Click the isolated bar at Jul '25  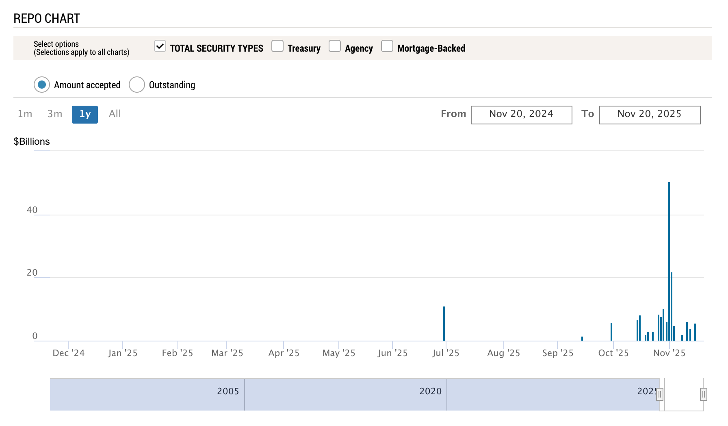444,324
